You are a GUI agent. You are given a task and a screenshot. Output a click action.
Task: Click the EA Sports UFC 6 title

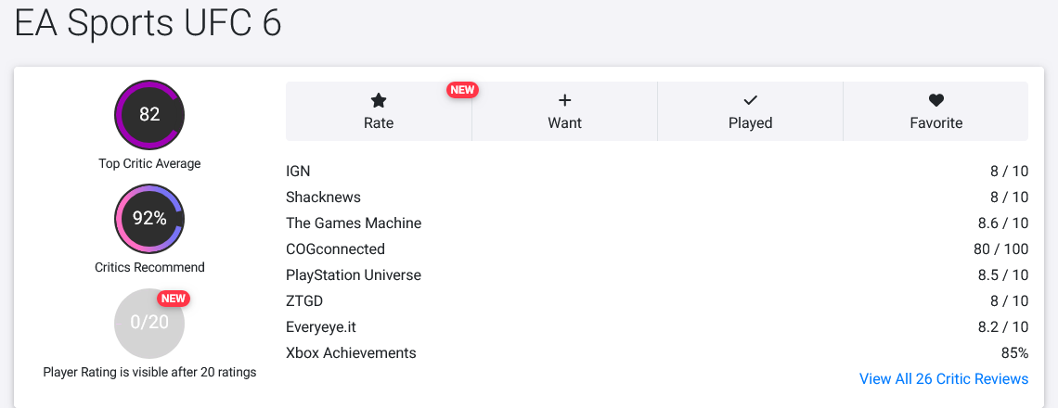(148, 24)
